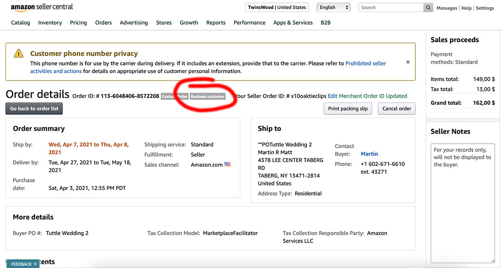
Task: Click the Deliver by date range text
Action: coord(90,166)
